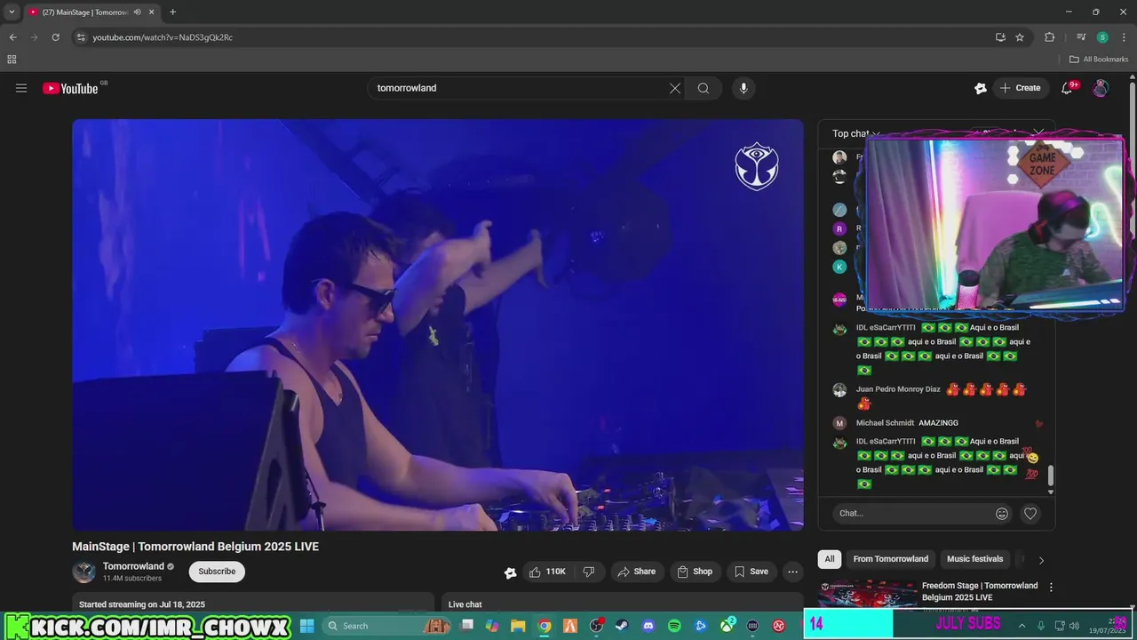This screenshot has width=1137, height=640.
Task: Click the live video player area
Action: [x=438, y=324]
